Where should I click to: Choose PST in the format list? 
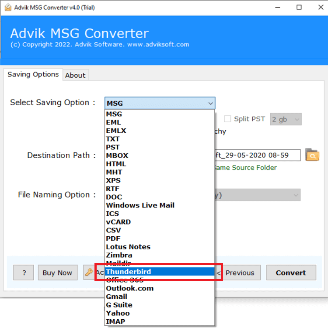coord(160,147)
